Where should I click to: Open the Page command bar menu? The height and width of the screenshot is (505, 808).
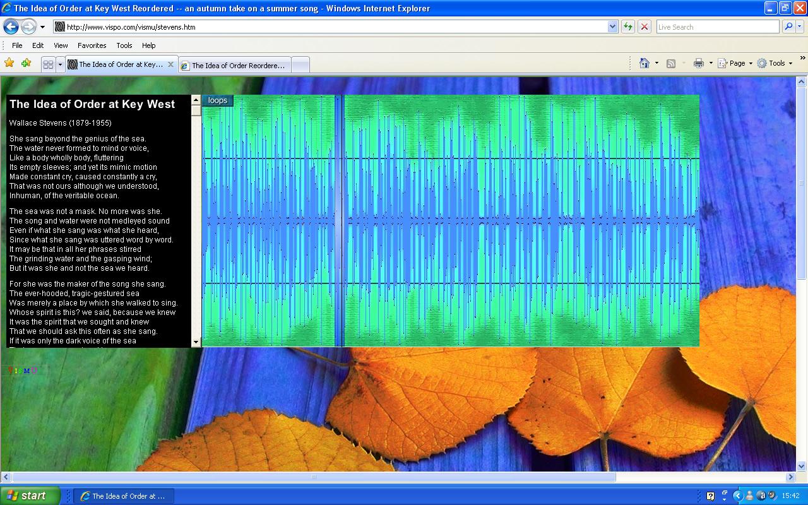[735, 63]
